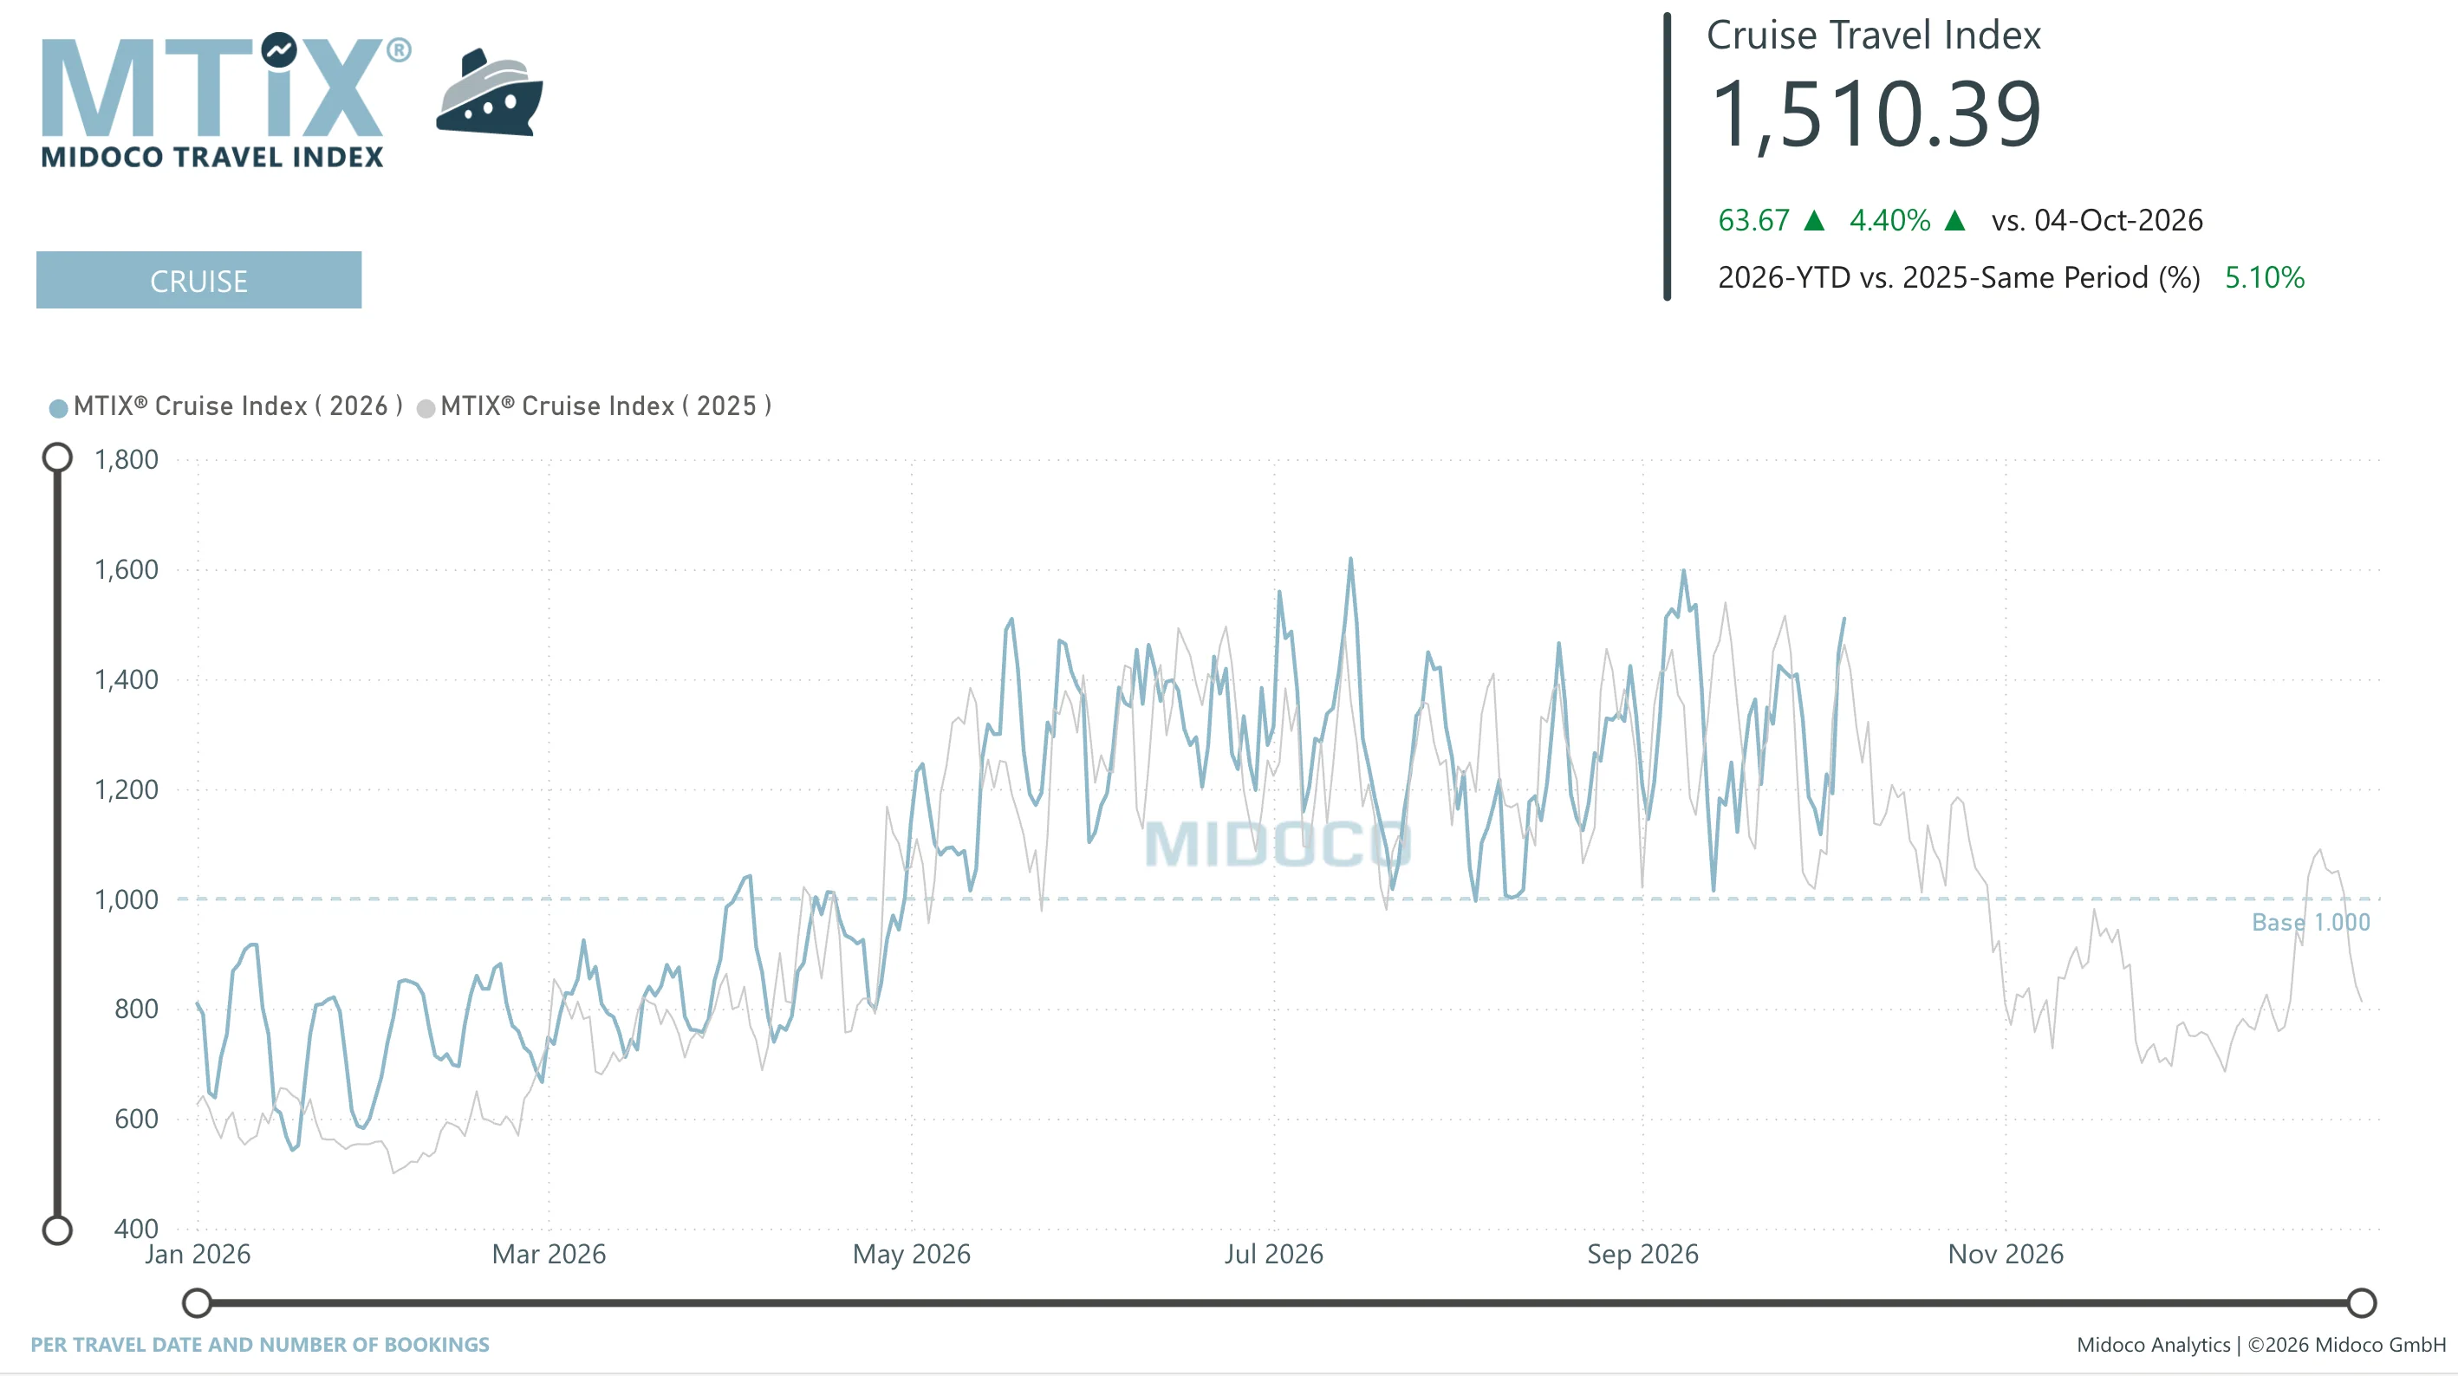The image size is (2458, 1376).
Task: Click the left handle of date range slider
Action: [x=197, y=1302]
